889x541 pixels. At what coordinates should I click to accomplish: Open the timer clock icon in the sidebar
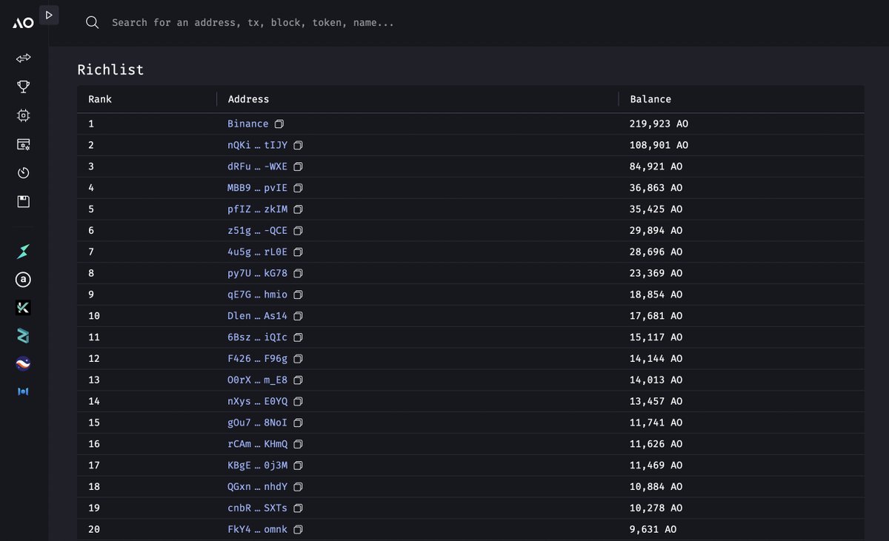coord(24,172)
